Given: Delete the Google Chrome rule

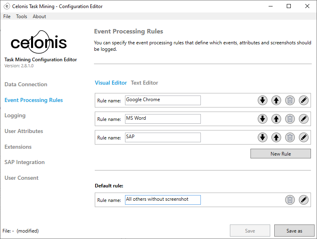Looking at the screenshot, I should coord(290,100).
